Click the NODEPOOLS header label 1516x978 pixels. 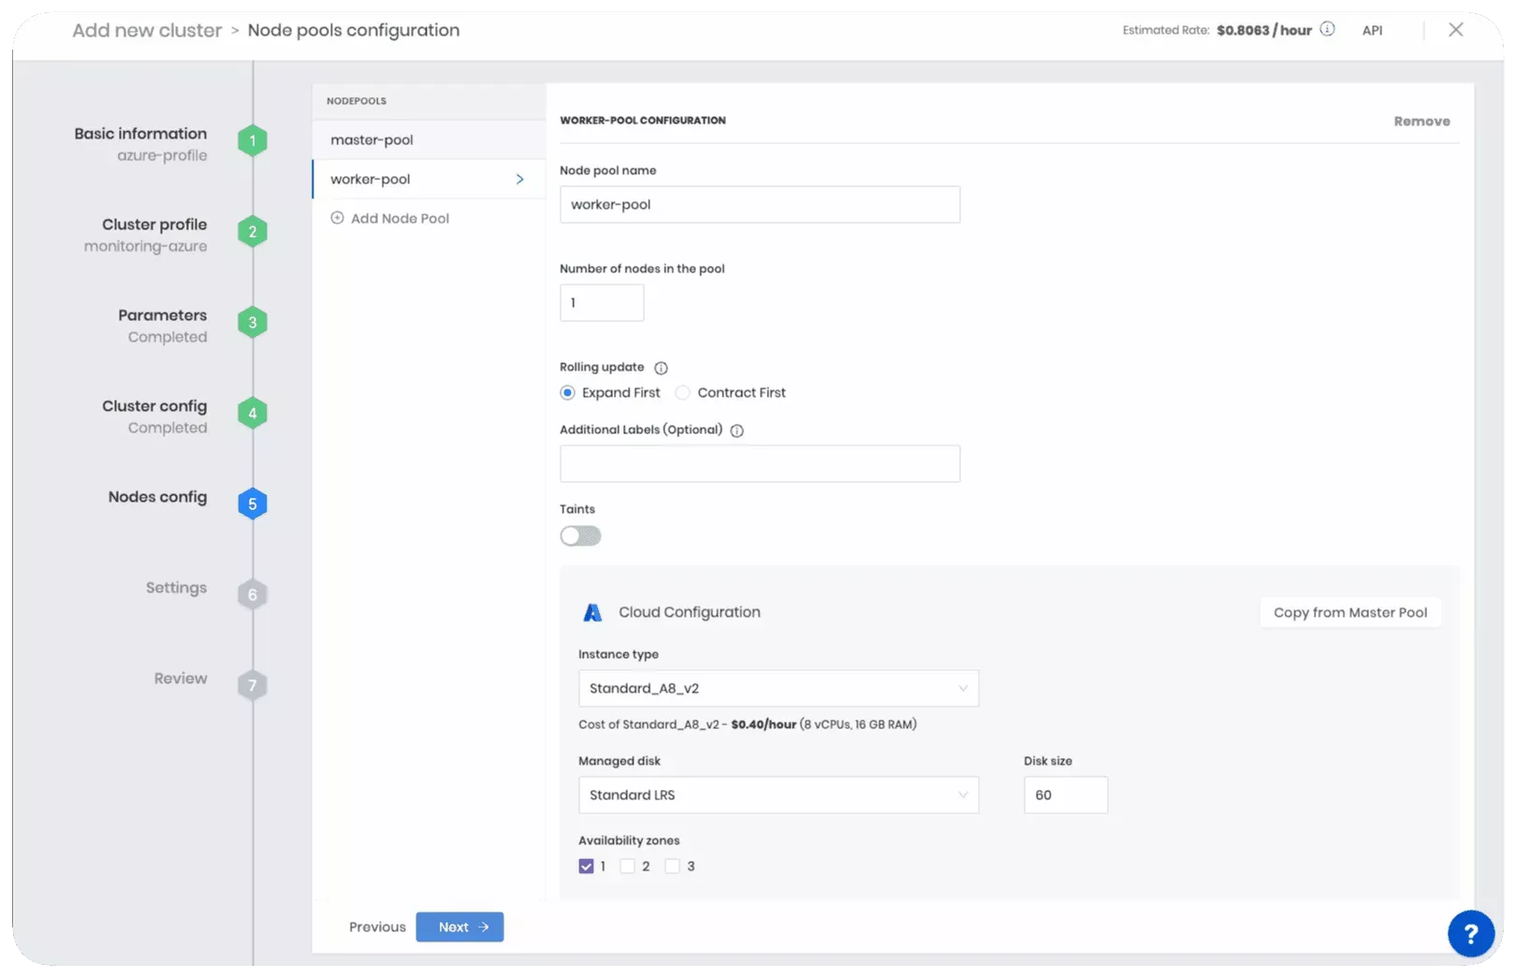pyautogui.click(x=357, y=101)
